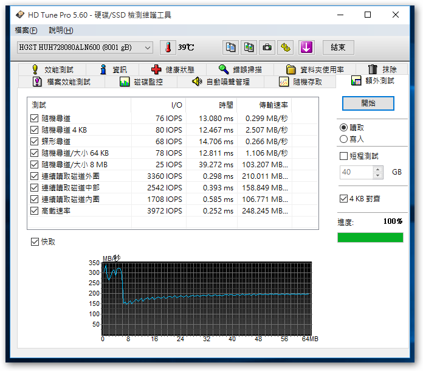Screen dimensions: 423x371
Task: Click the copy screenshot to clipboard icon
Action: pos(249,47)
